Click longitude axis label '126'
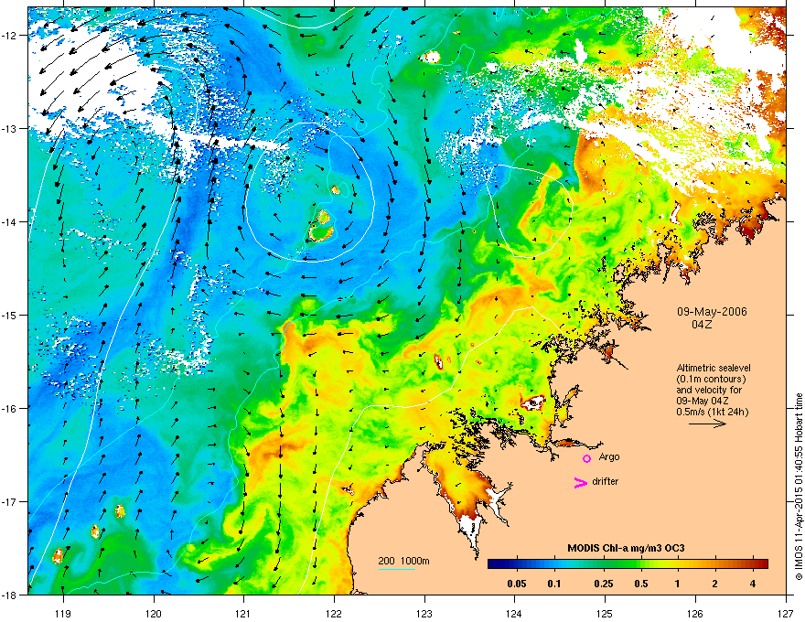805x622 pixels. point(695,613)
